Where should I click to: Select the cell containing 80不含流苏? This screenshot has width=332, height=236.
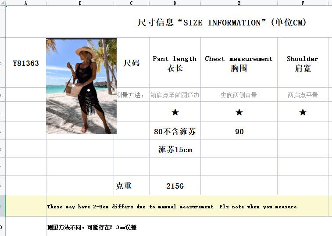click(x=175, y=131)
